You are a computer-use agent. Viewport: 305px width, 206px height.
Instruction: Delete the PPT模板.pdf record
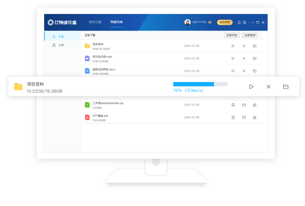coord(255,117)
